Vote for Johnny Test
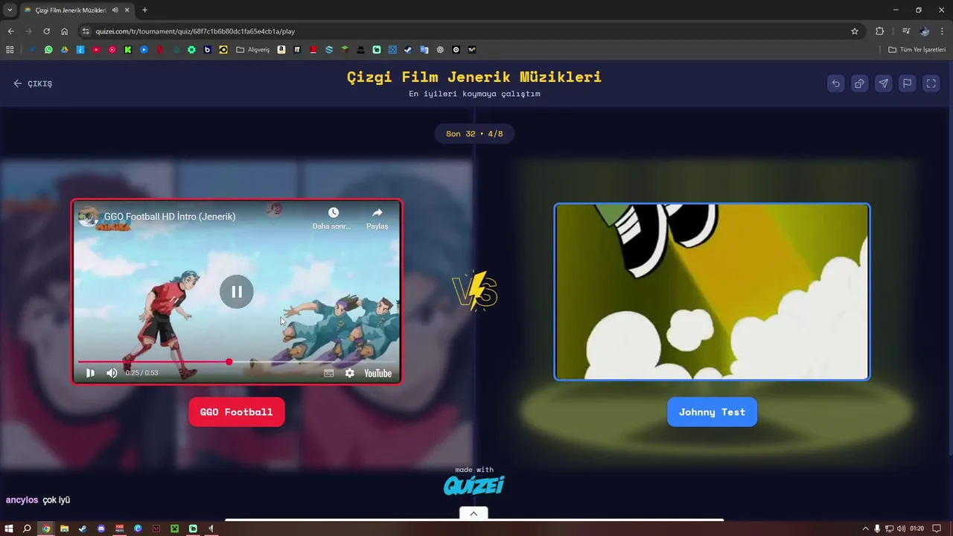This screenshot has height=536, width=953. point(712,412)
